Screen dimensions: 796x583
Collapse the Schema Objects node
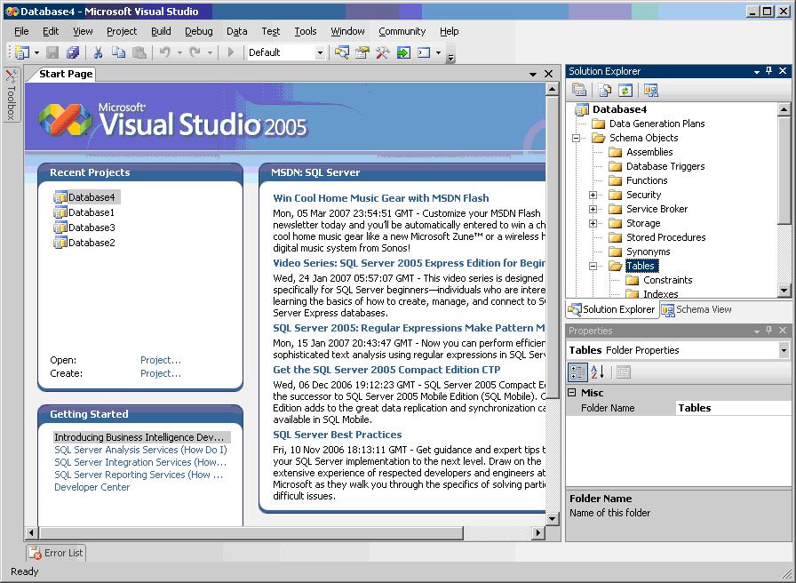[x=577, y=138]
